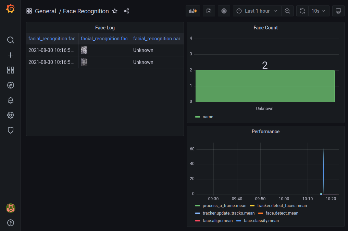The image size is (348, 231).
Task: Open dashboard settings gear in toolbar
Action: [x=224, y=11]
